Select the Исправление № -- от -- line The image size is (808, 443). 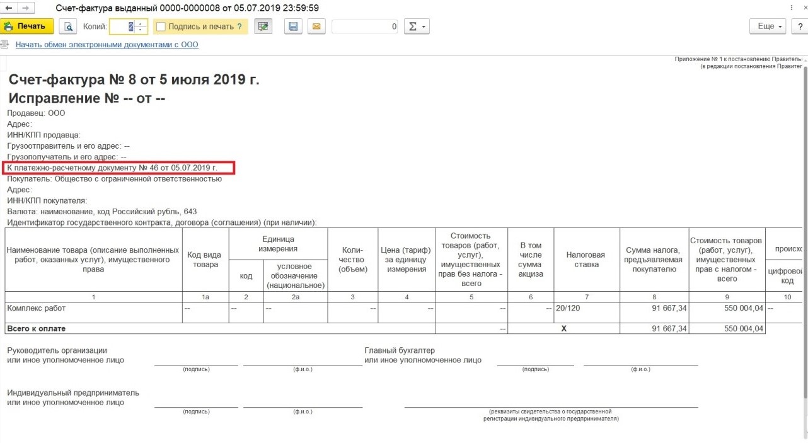[87, 99]
